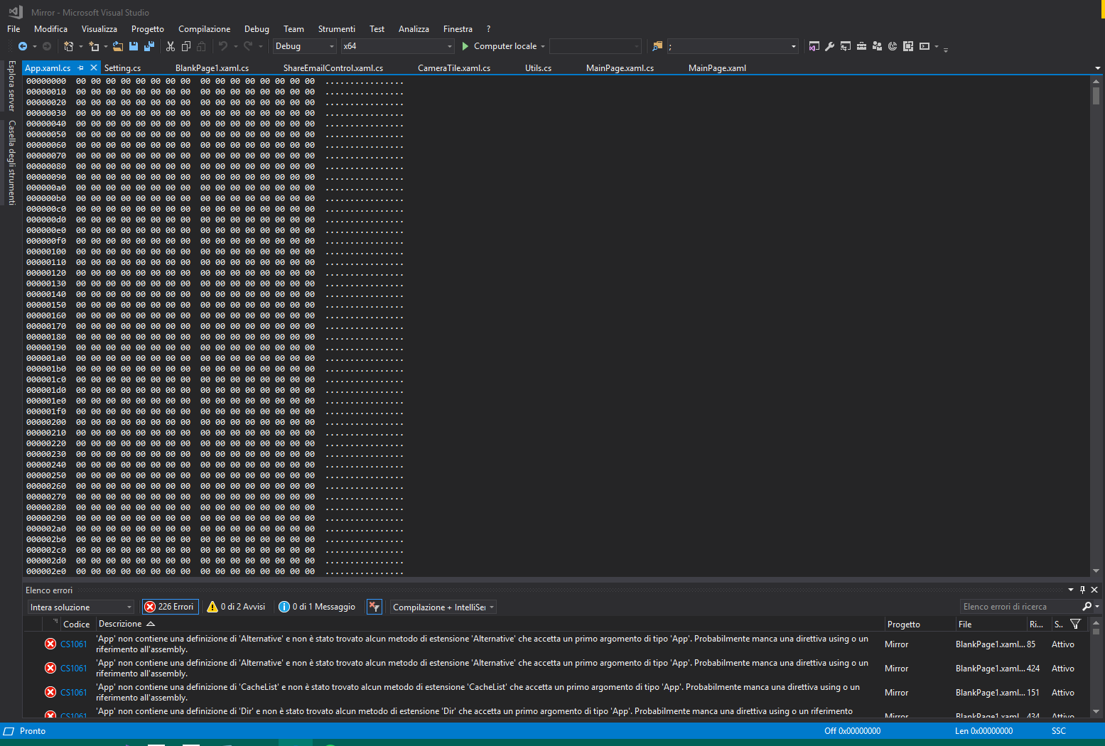Toggle the 0 di 1 Messaggio filter
Screen dimensions: 1105x746
coord(317,607)
